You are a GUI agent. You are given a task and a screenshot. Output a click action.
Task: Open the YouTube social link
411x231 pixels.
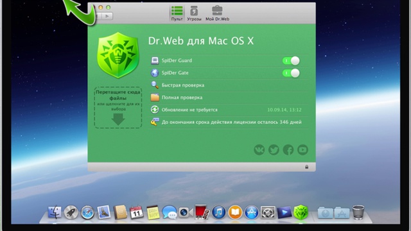tap(302, 150)
